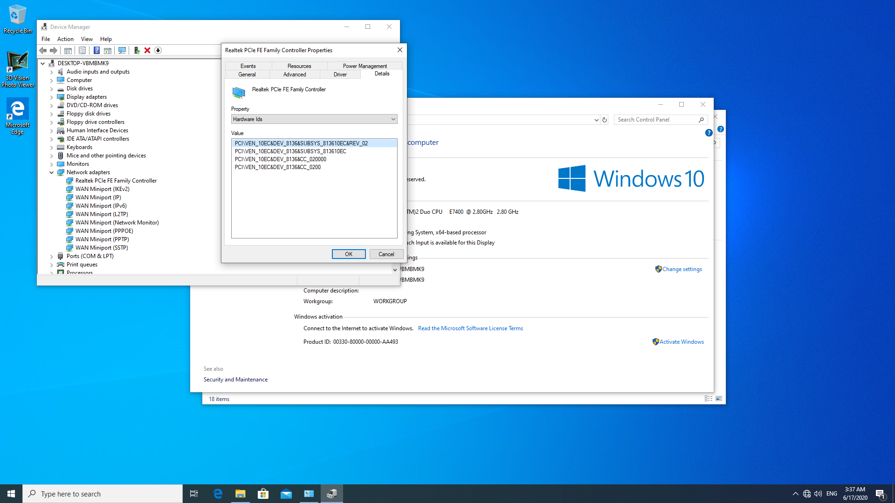The width and height of the screenshot is (895, 503).
Task: Open the Microsoft Software License Terms link
Action: (470, 328)
